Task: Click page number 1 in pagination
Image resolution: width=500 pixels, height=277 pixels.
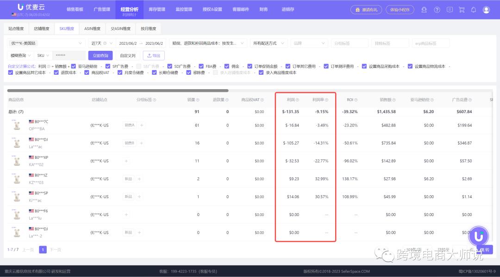Action: (43, 250)
